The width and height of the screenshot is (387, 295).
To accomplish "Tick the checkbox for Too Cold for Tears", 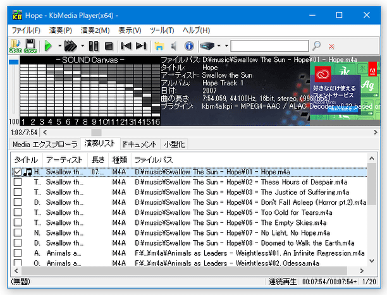I will (x=18, y=212).
